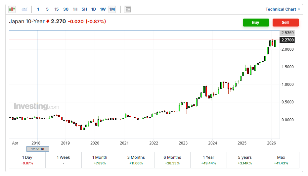The image size is (308, 176).
Task: Click the red Sell button
Action: pos(286,23)
